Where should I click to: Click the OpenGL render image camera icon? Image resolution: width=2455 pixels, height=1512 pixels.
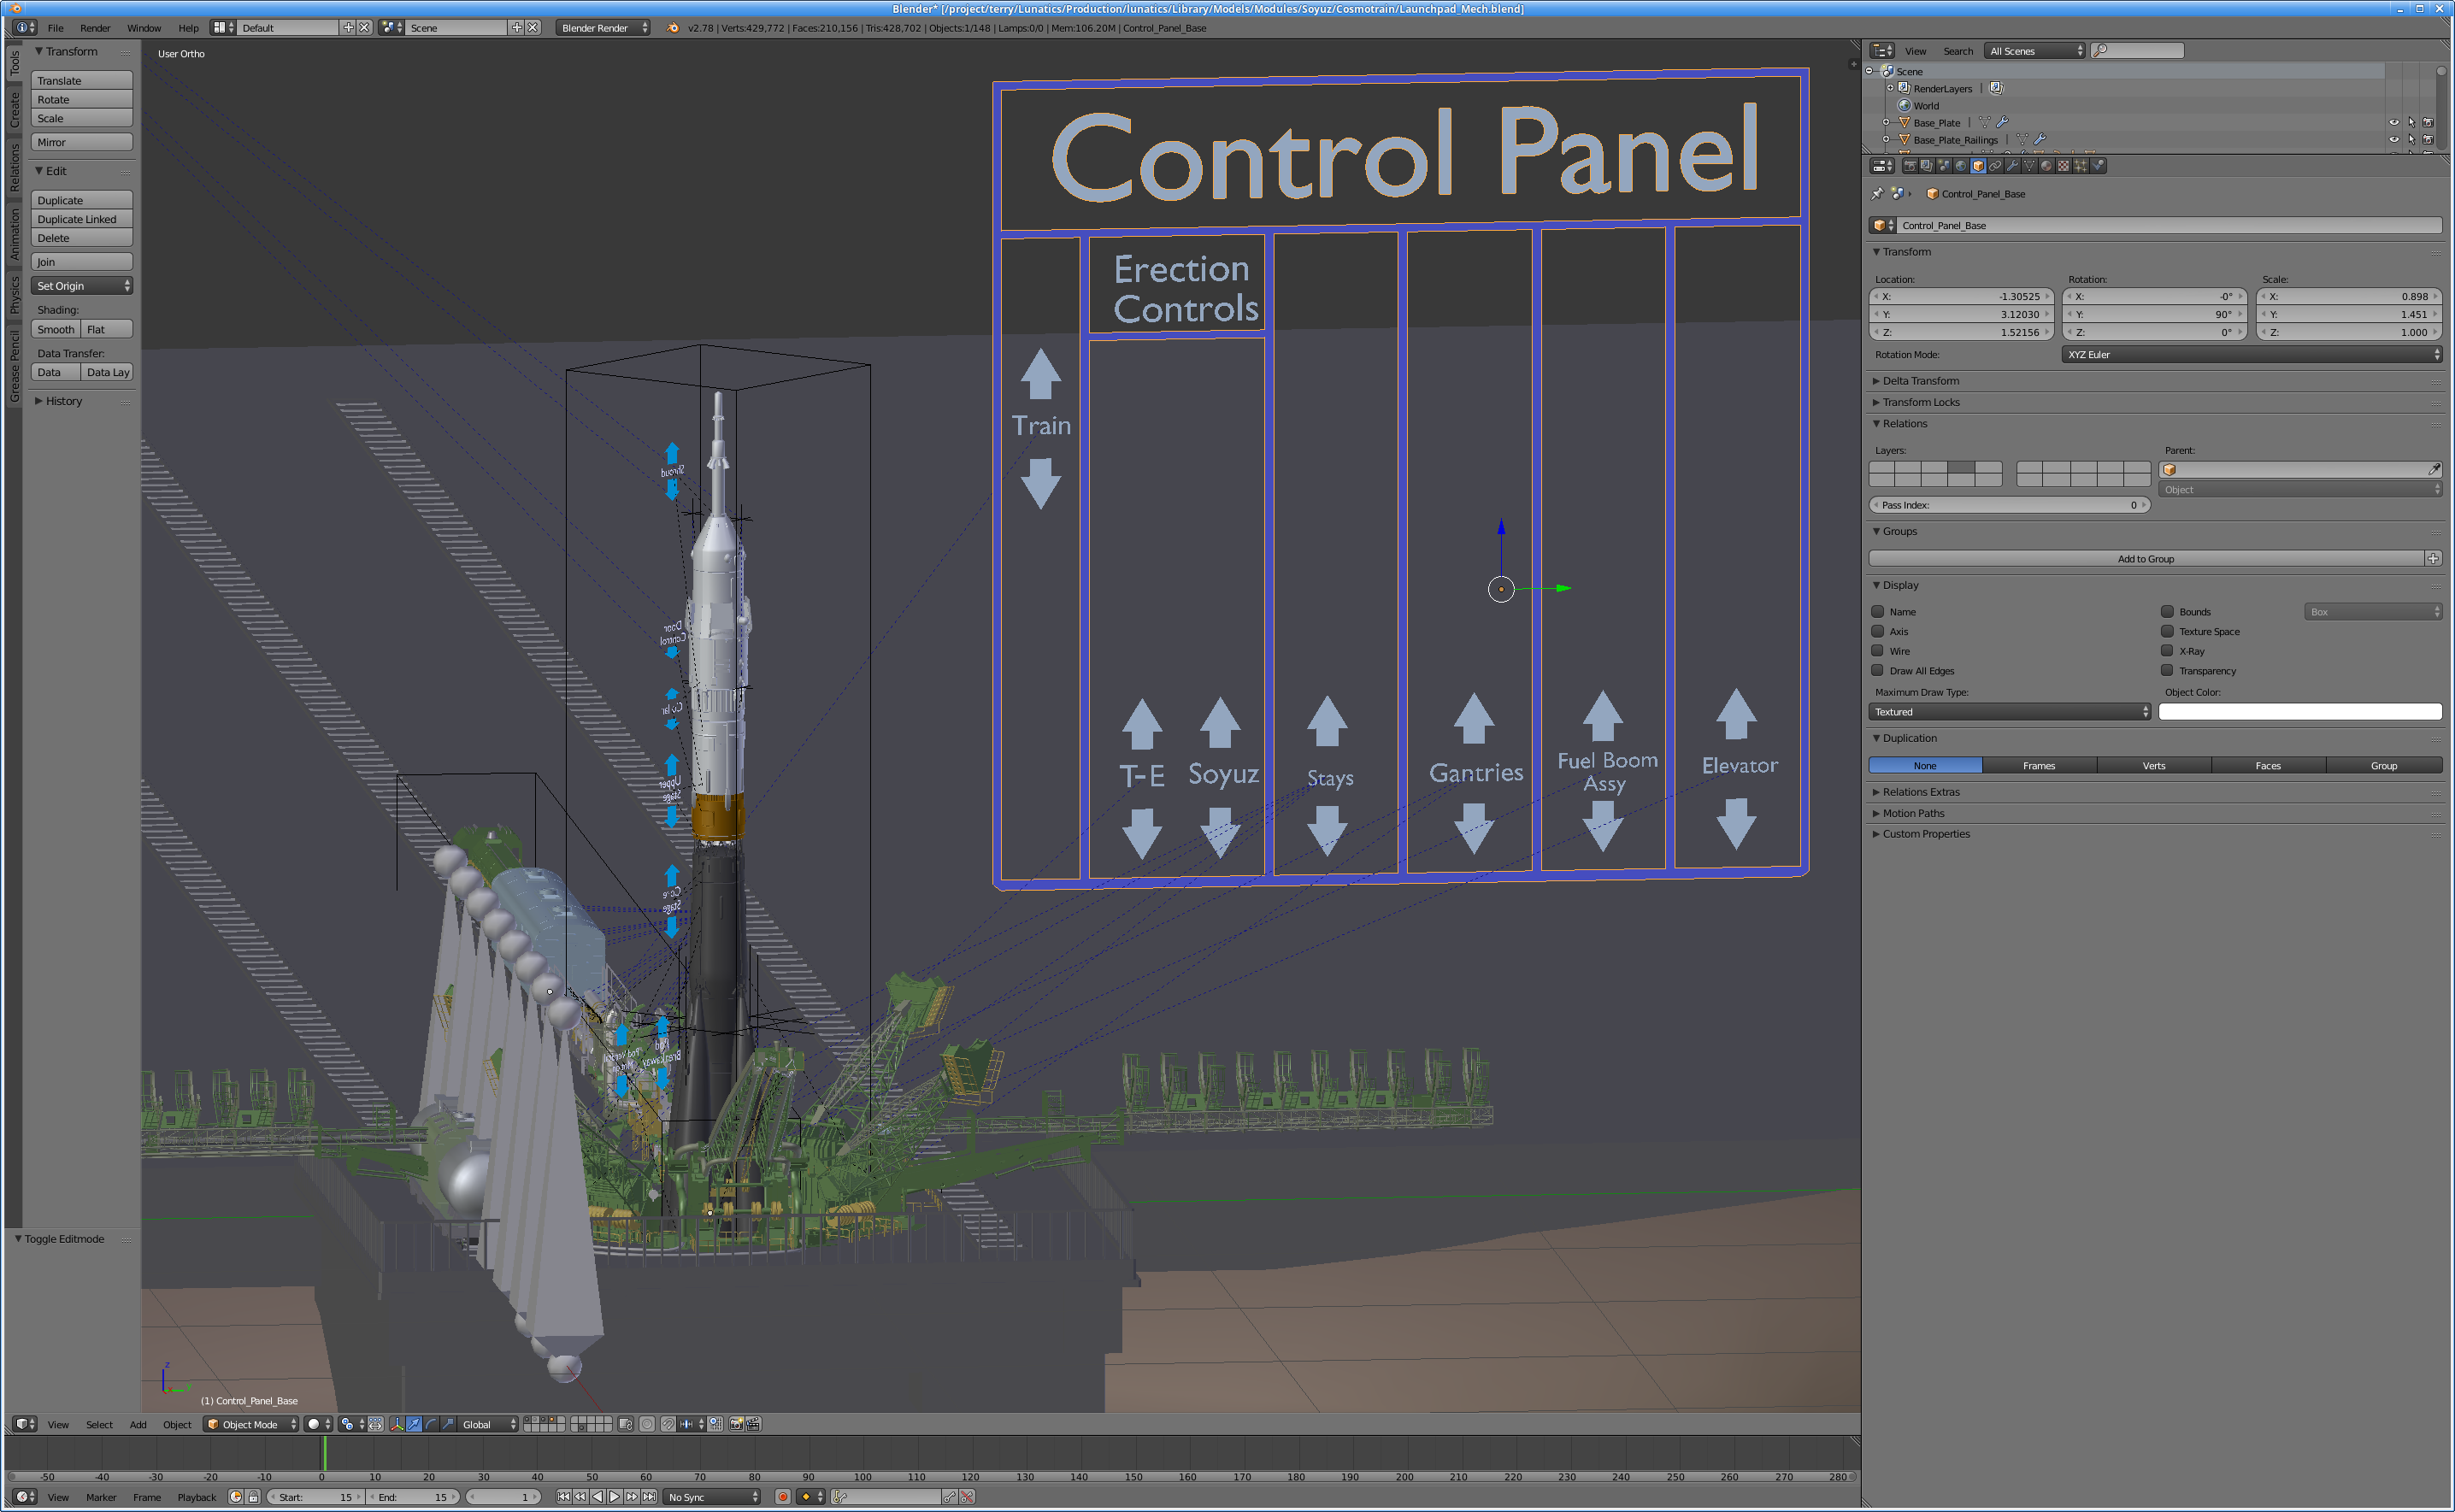click(737, 1424)
